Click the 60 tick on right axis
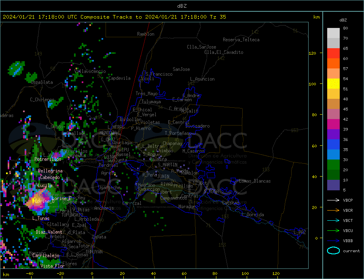364x279 pixels. click(x=314, y=146)
